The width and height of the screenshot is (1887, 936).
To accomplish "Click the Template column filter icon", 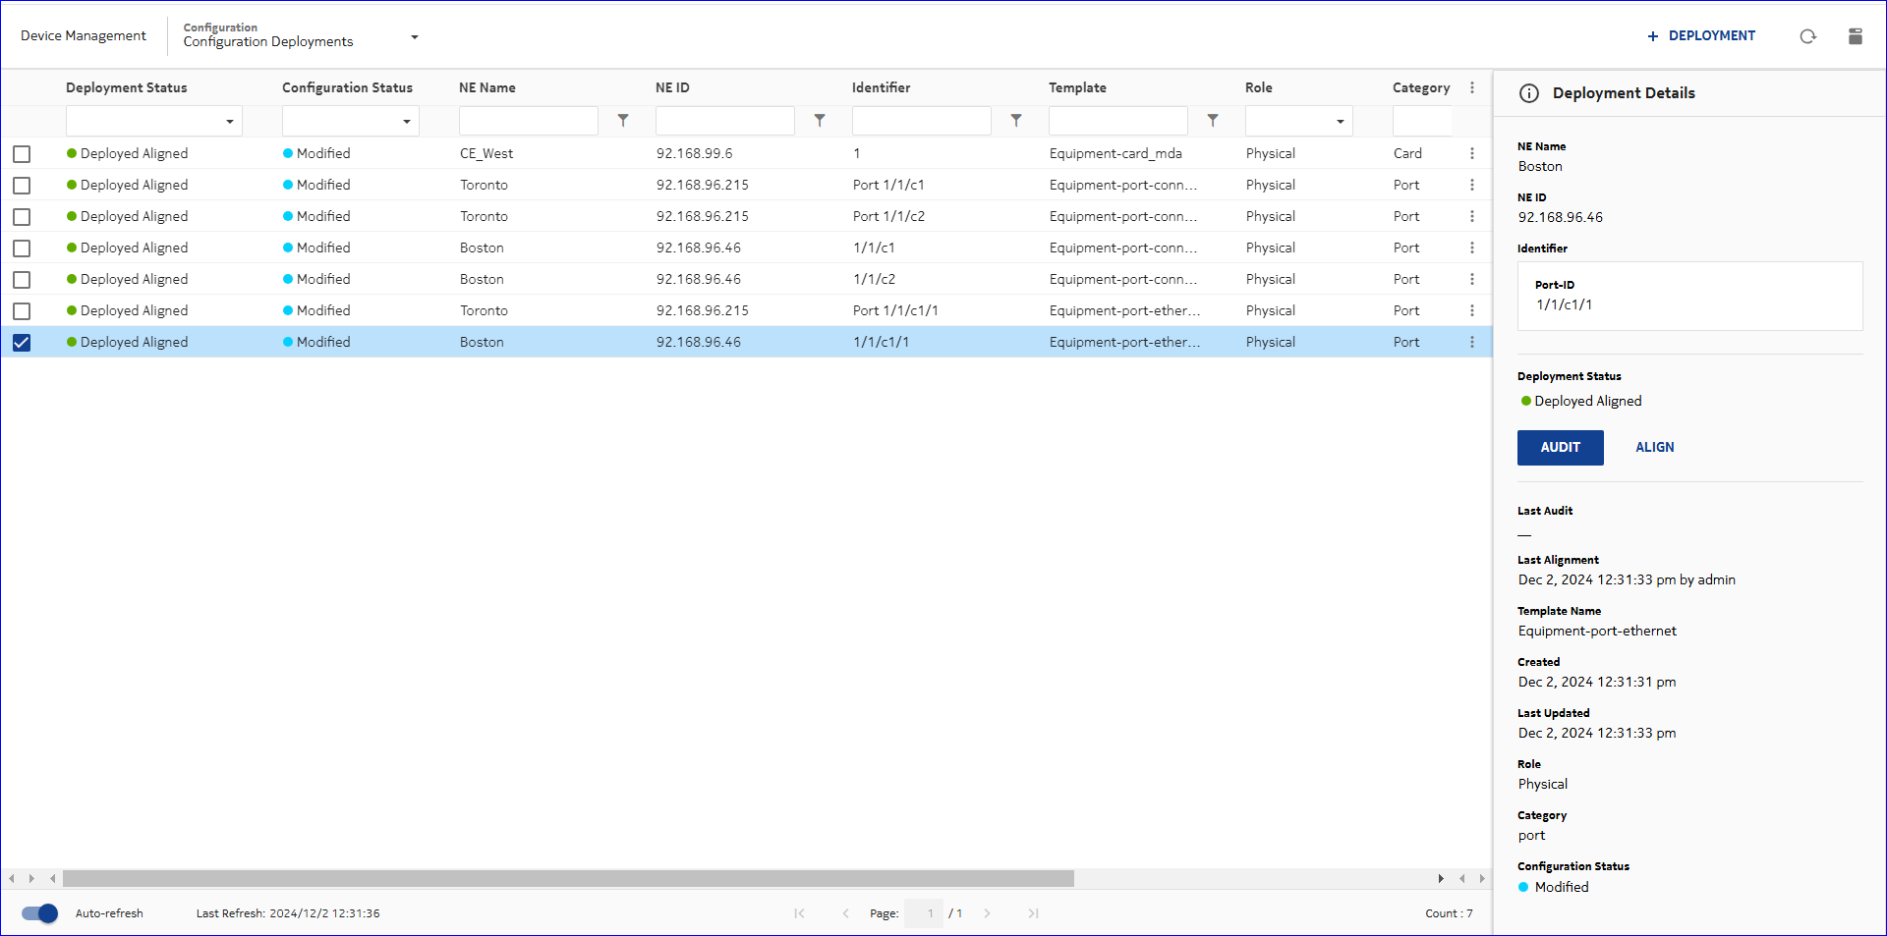I will pyautogui.click(x=1213, y=121).
